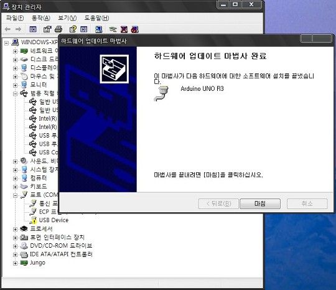The height and width of the screenshot is (290, 336).
Task: Expand the 디스플레이 category
Action: pos(15,68)
